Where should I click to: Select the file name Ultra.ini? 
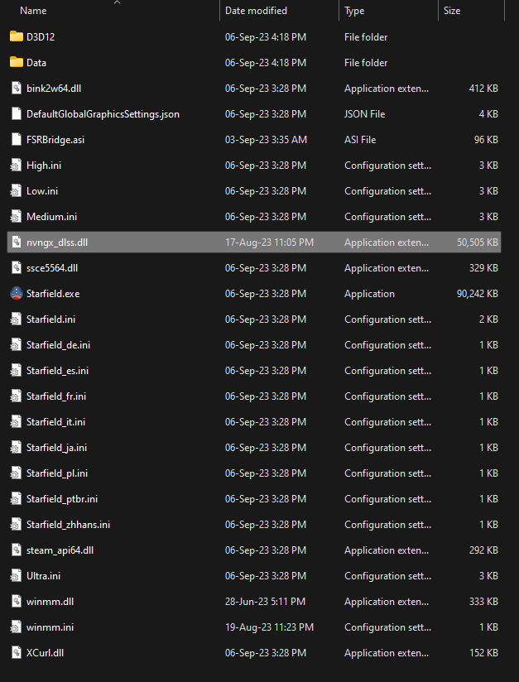tap(43, 576)
